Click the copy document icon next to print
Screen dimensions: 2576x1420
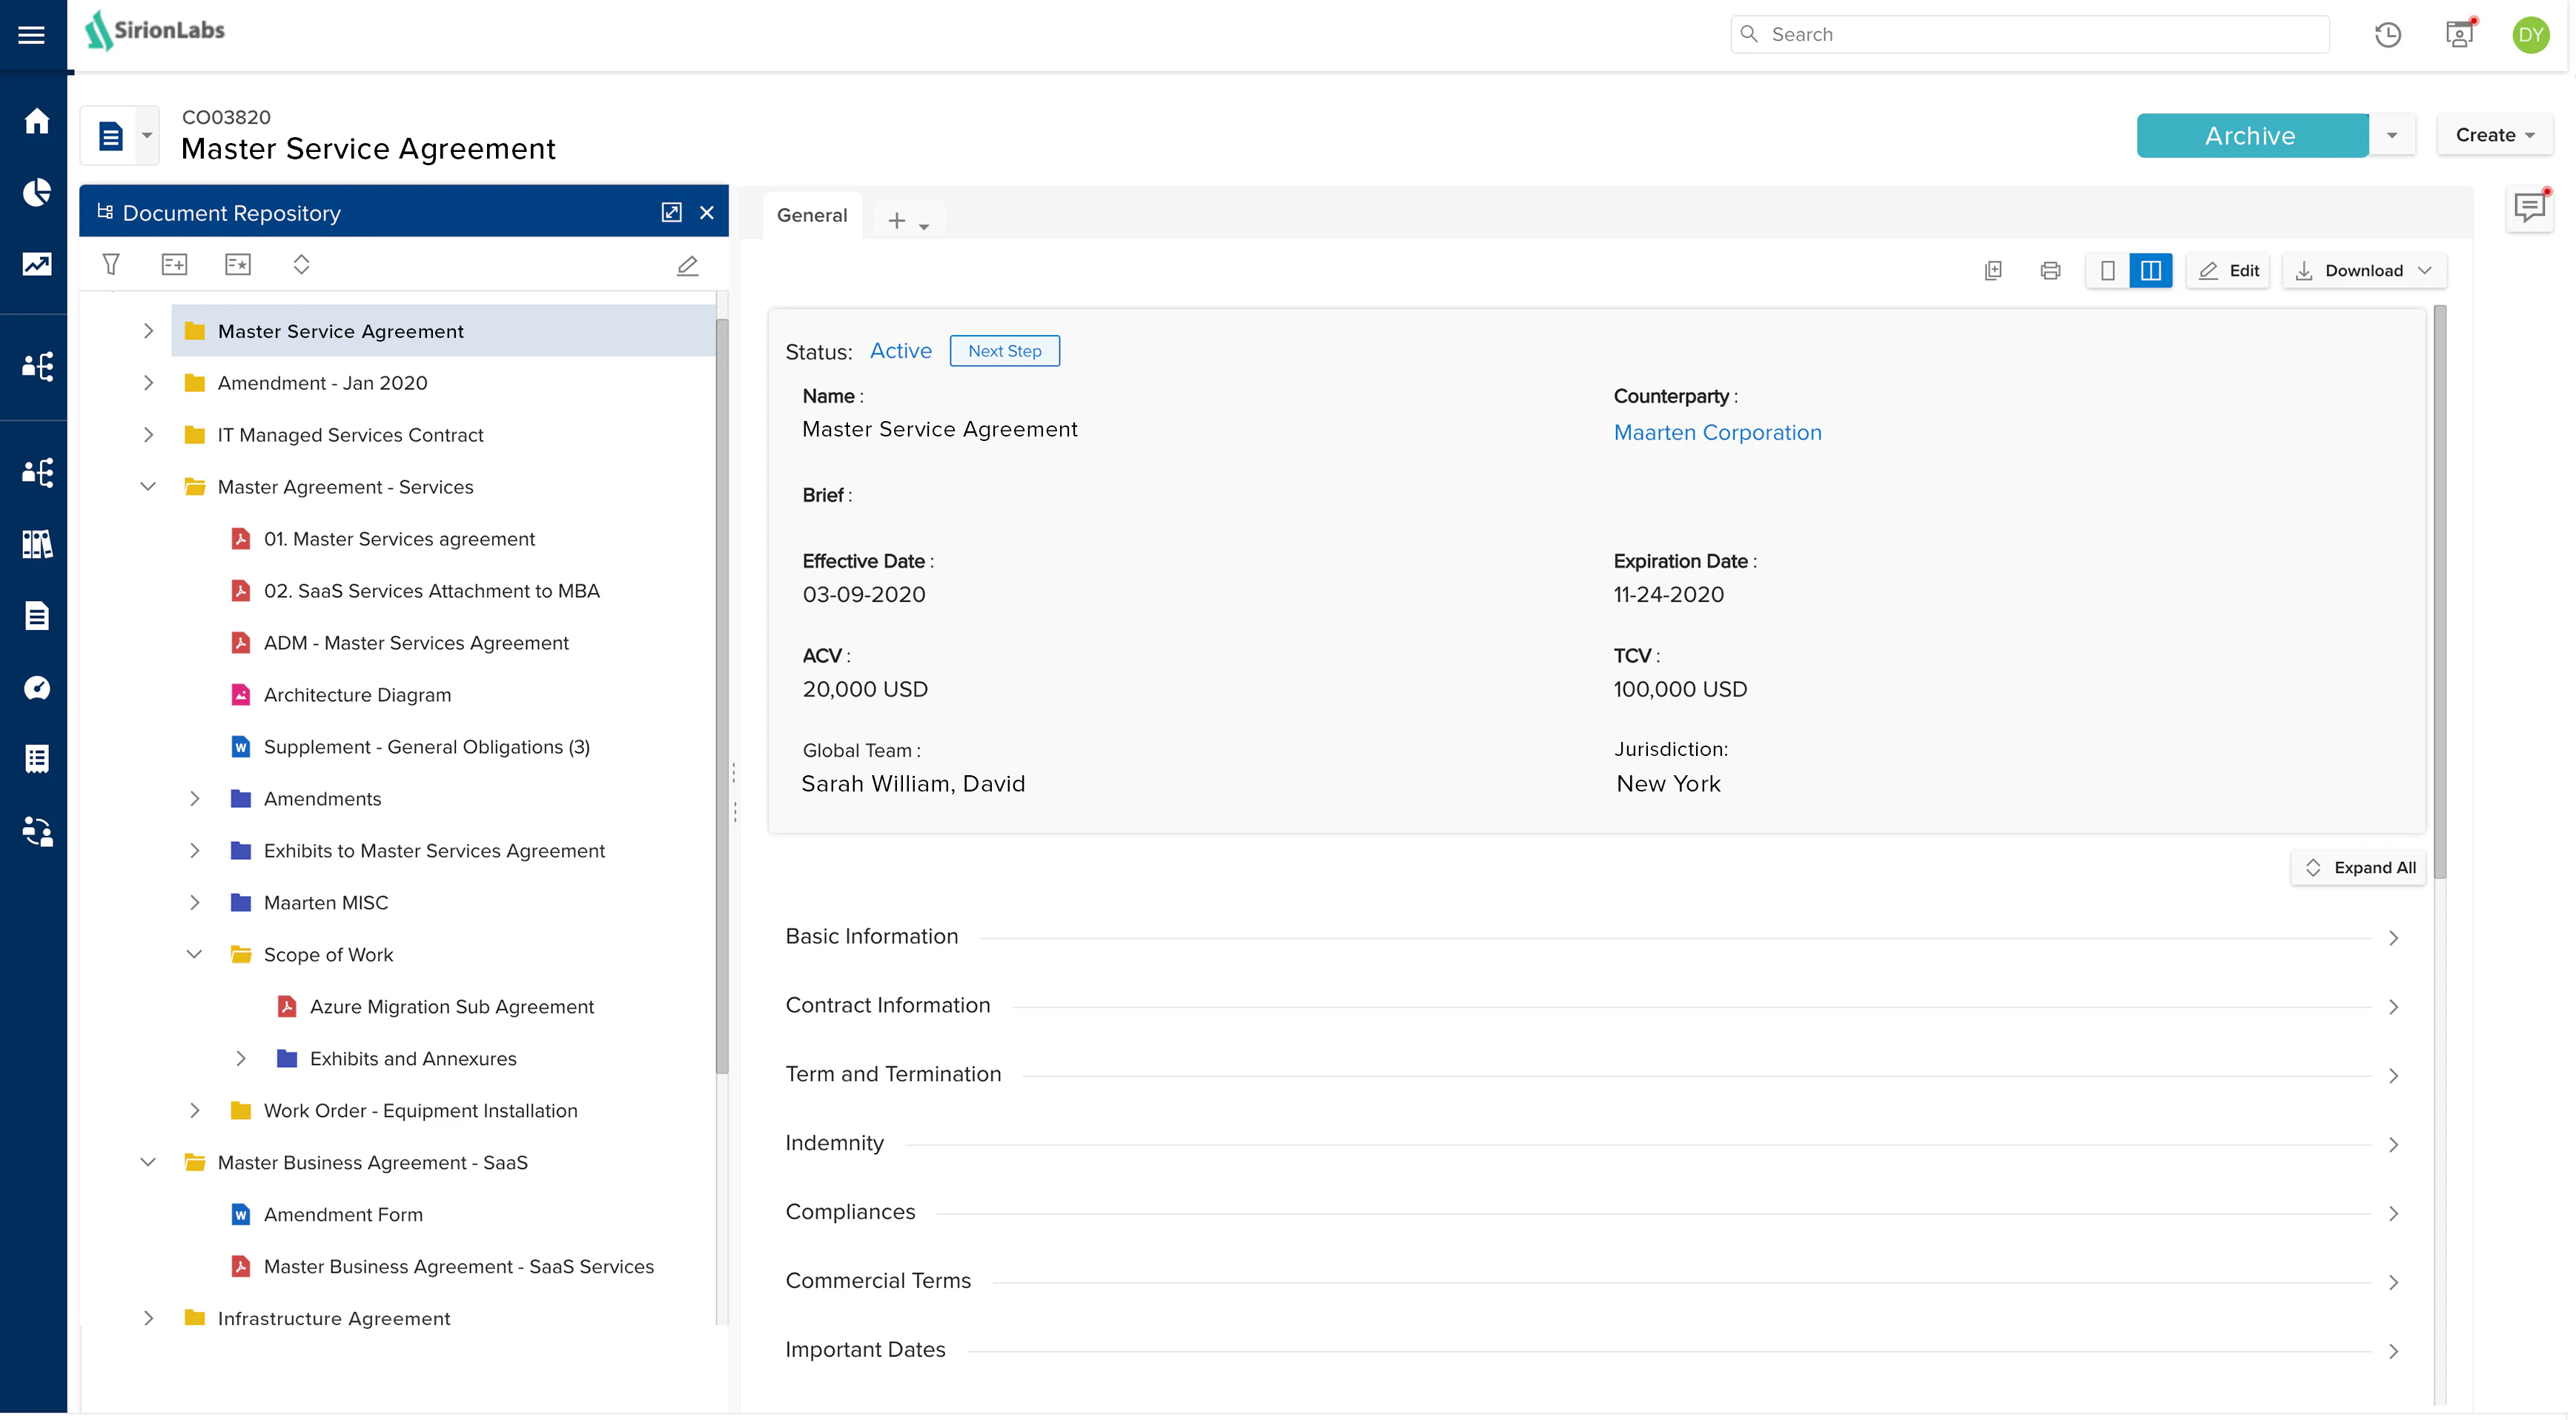click(1994, 270)
